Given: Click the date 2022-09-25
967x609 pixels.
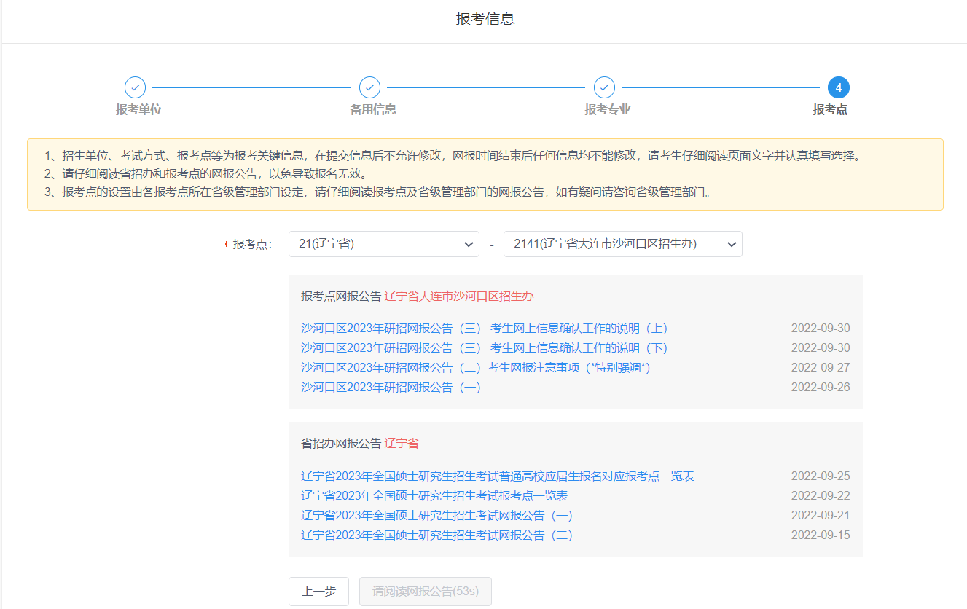Looking at the screenshot, I should tap(821, 476).
